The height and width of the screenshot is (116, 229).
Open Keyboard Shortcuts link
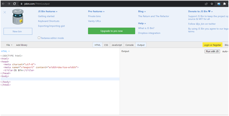click(x=49, y=21)
